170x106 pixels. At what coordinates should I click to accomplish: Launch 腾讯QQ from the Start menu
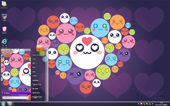6,54
